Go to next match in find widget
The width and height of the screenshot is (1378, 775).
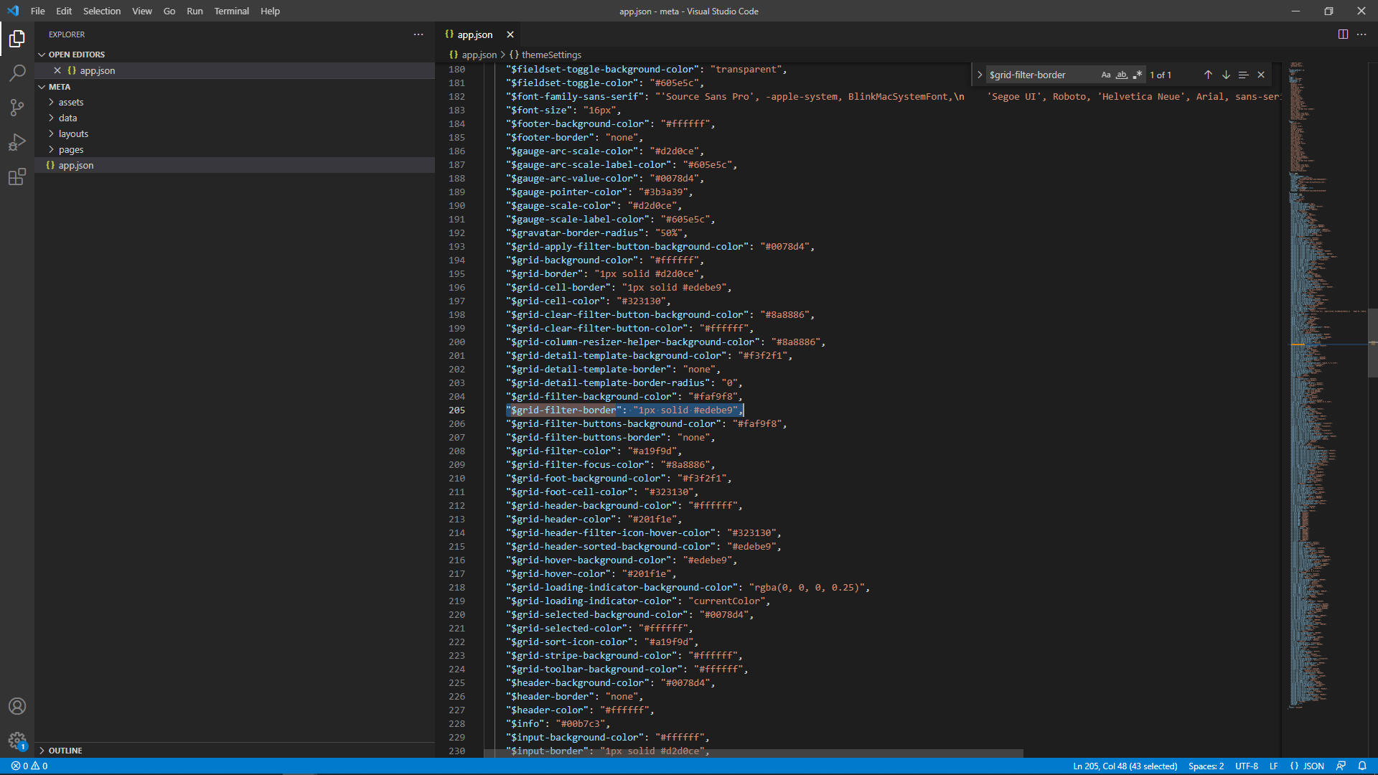point(1226,75)
